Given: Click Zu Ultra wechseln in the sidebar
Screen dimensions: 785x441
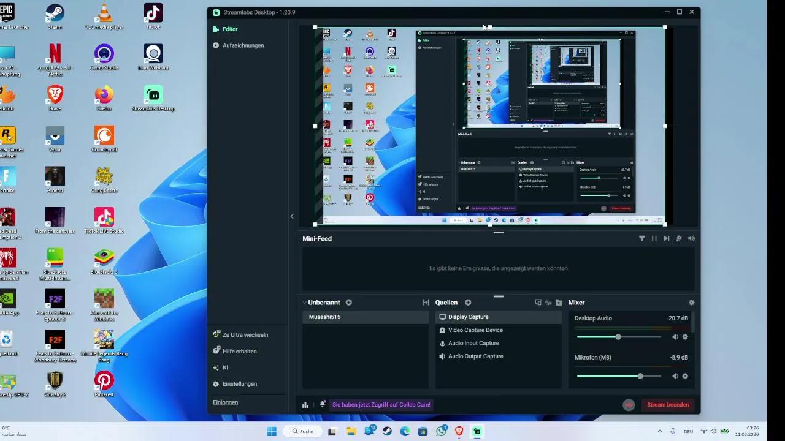Looking at the screenshot, I should click(240, 335).
